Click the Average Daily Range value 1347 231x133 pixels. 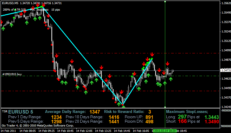point(95,112)
